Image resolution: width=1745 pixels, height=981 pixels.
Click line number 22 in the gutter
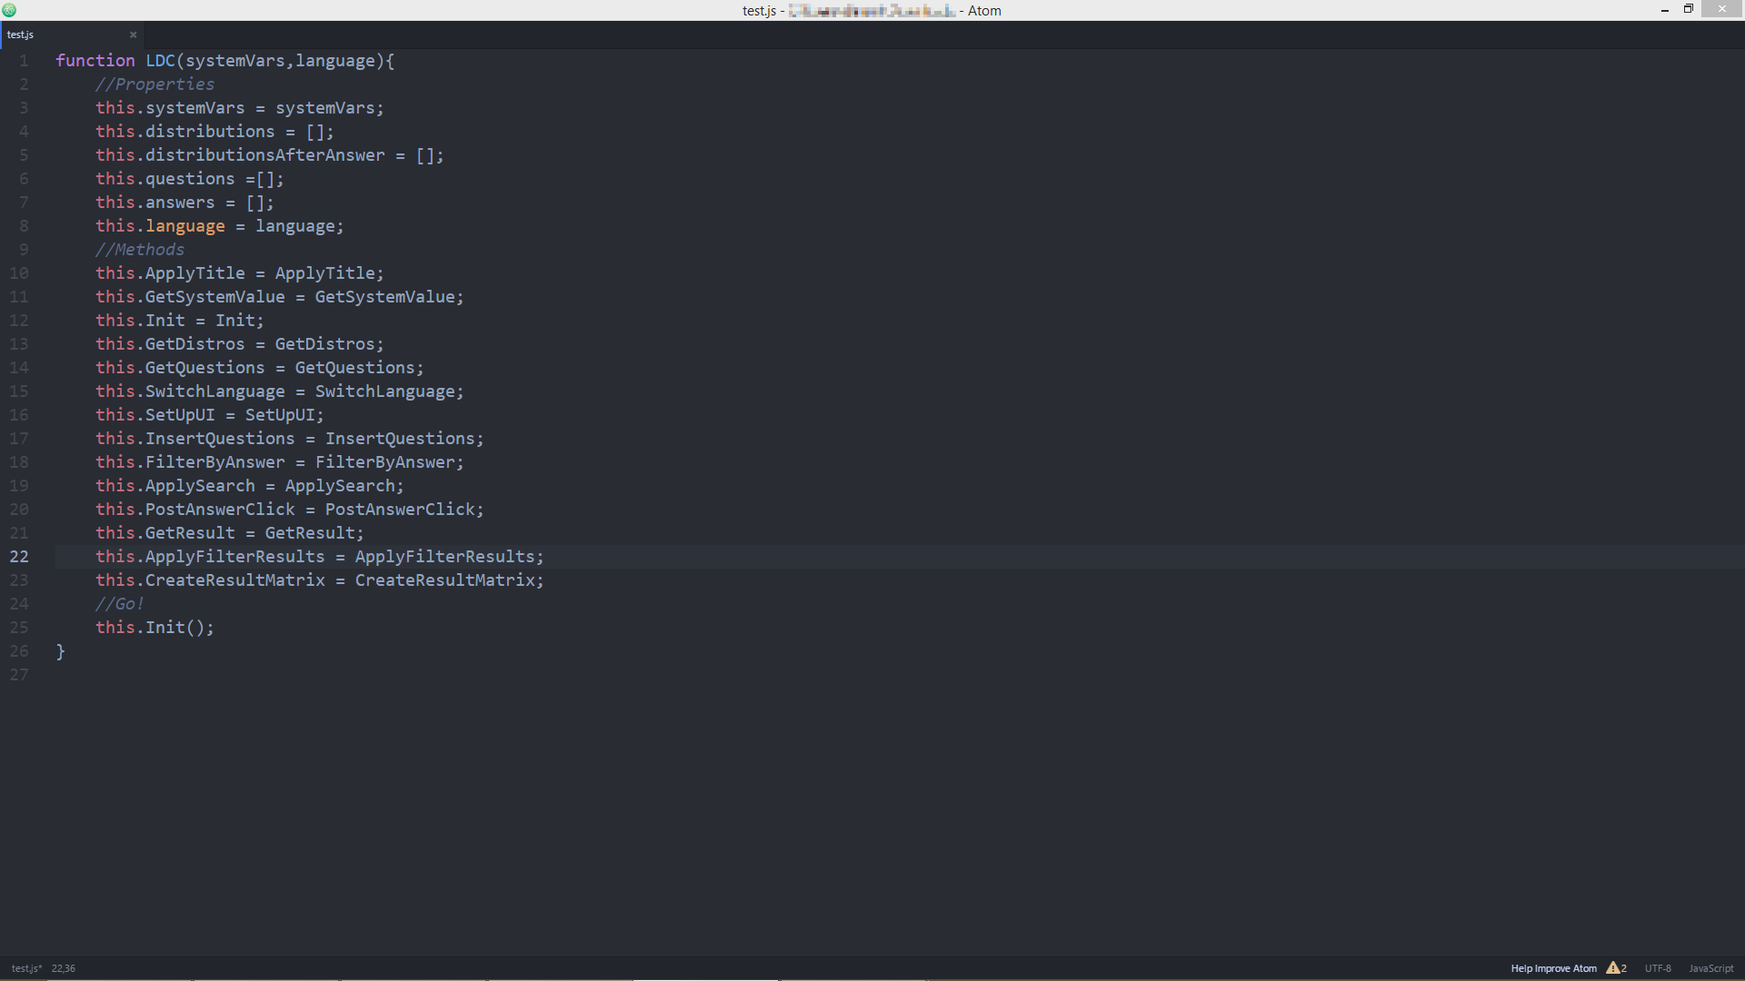19,556
